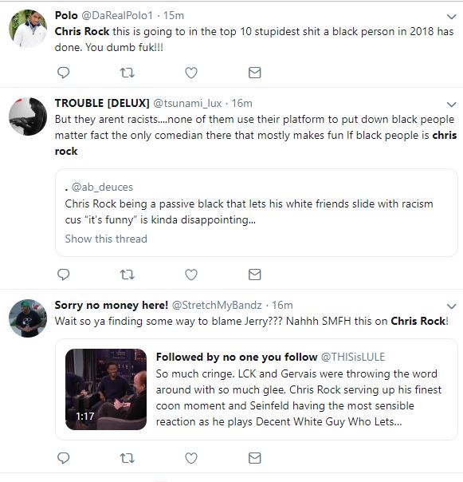Expand the options chevron on @tsunami_lux tweet
Image resolution: width=463 pixels, height=482 pixels.
pos(451,105)
